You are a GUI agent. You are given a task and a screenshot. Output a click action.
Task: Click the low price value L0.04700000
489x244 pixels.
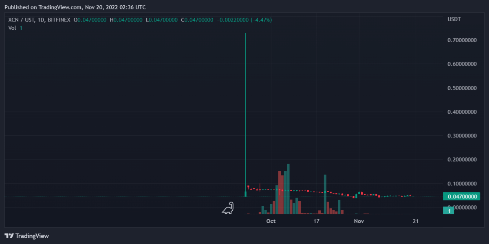point(162,20)
